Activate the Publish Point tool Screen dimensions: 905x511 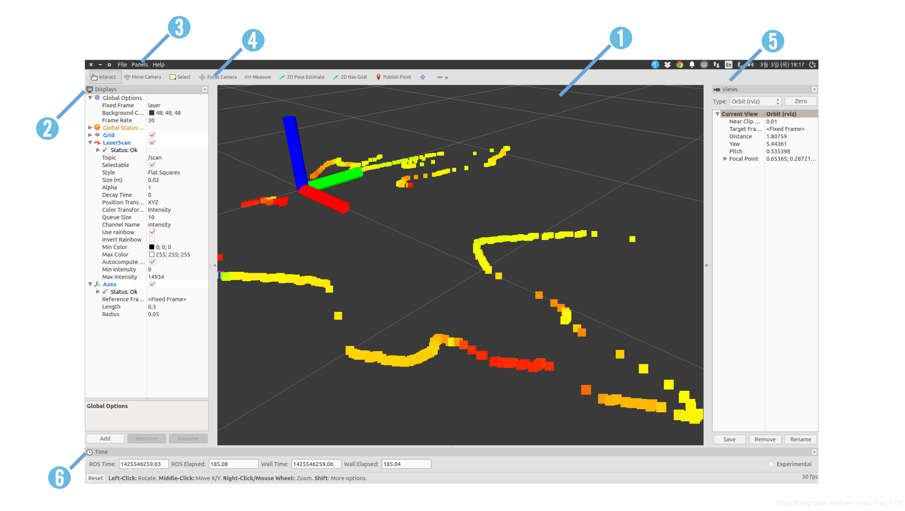tap(393, 77)
